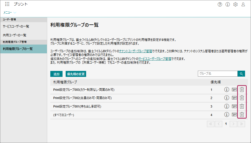
Task: Show info for Print設定グループ001
Action: (x=227, y=106)
